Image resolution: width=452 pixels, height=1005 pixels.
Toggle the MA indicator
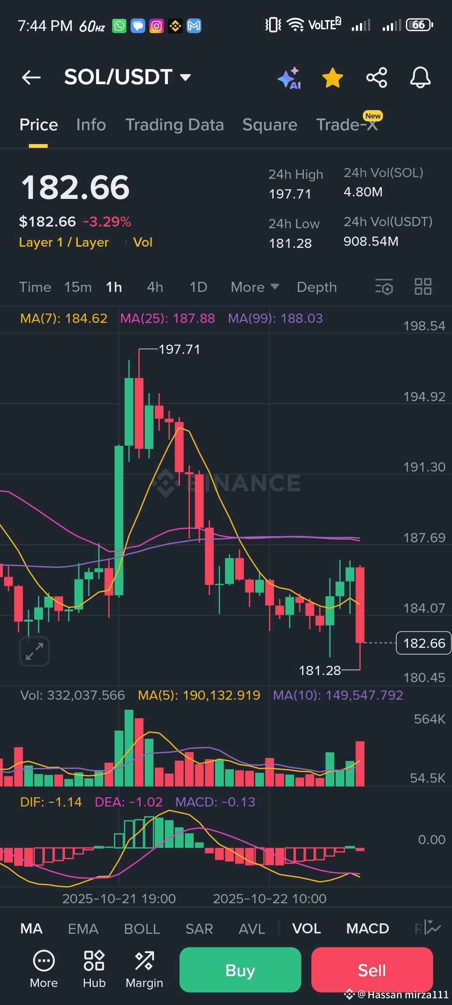(x=31, y=929)
